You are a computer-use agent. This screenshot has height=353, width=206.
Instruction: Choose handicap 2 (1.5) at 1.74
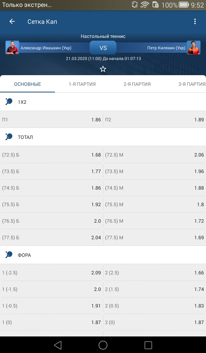point(154,289)
